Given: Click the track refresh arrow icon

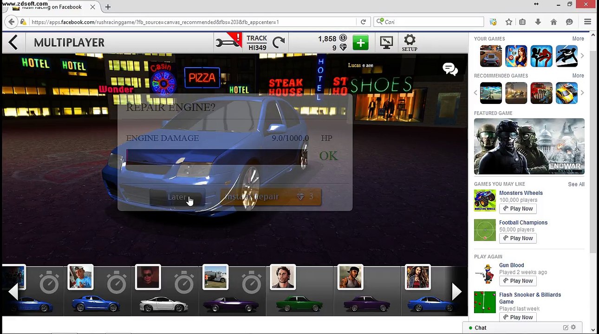Looking at the screenshot, I should click(x=279, y=43).
